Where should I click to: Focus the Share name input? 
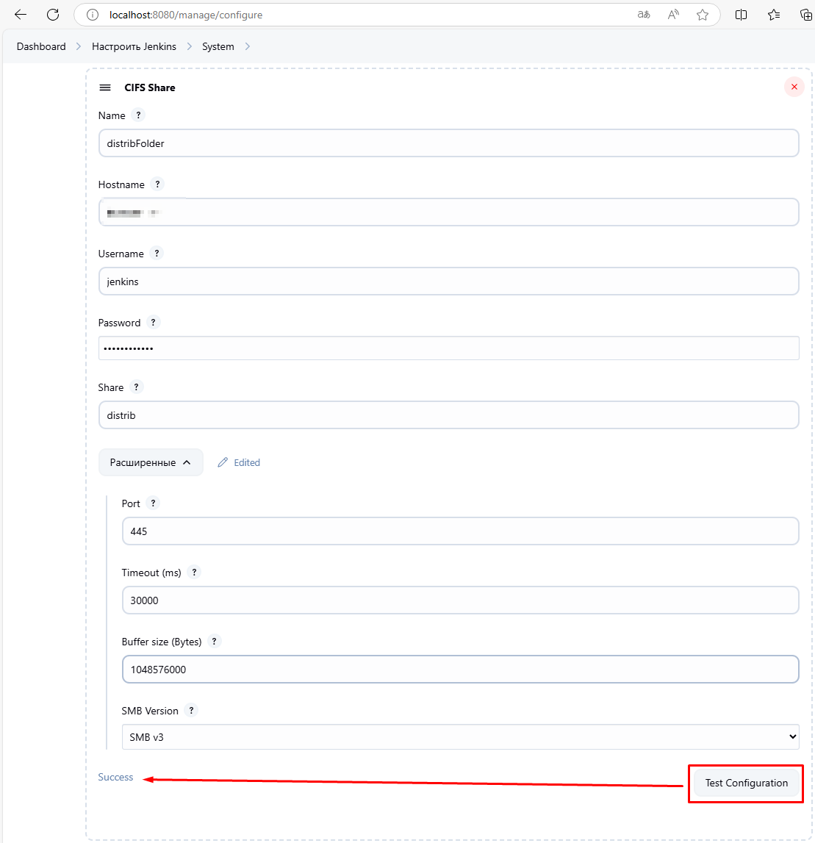(448, 415)
